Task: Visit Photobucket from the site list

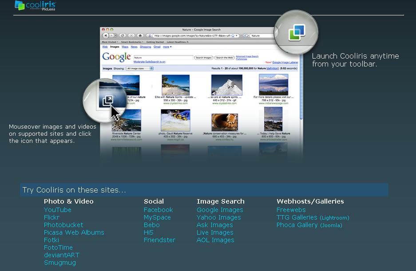Action: point(63,225)
